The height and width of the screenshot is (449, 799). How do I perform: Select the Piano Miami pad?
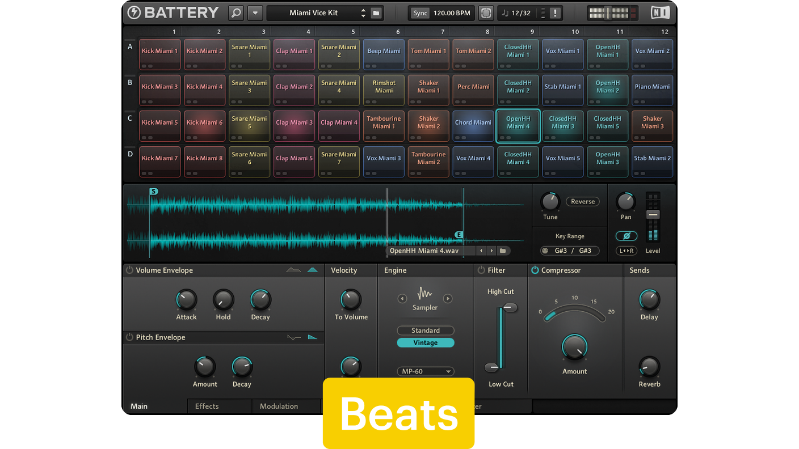[x=653, y=90]
